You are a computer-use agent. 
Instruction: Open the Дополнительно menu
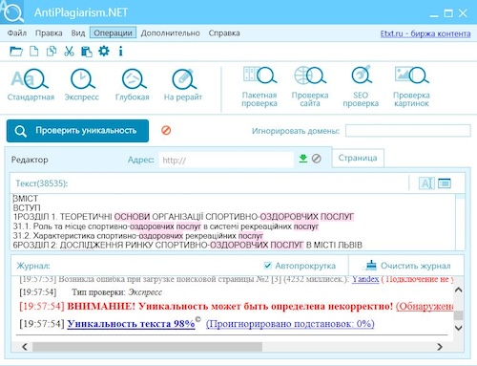point(170,33)
